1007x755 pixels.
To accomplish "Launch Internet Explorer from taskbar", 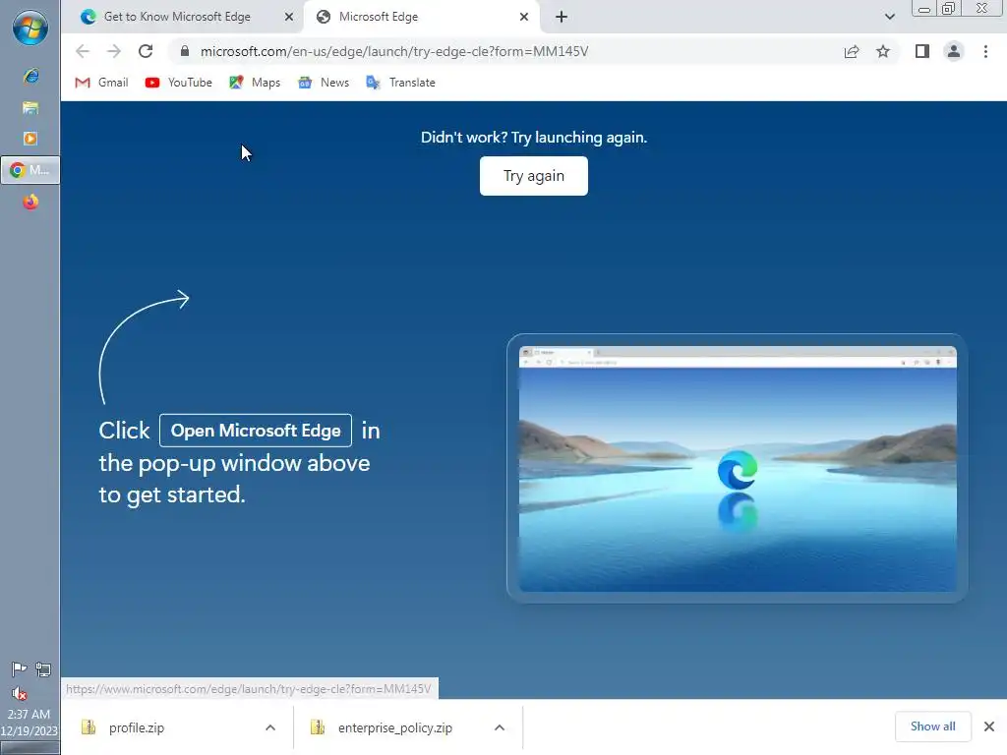I will point(30,77).
